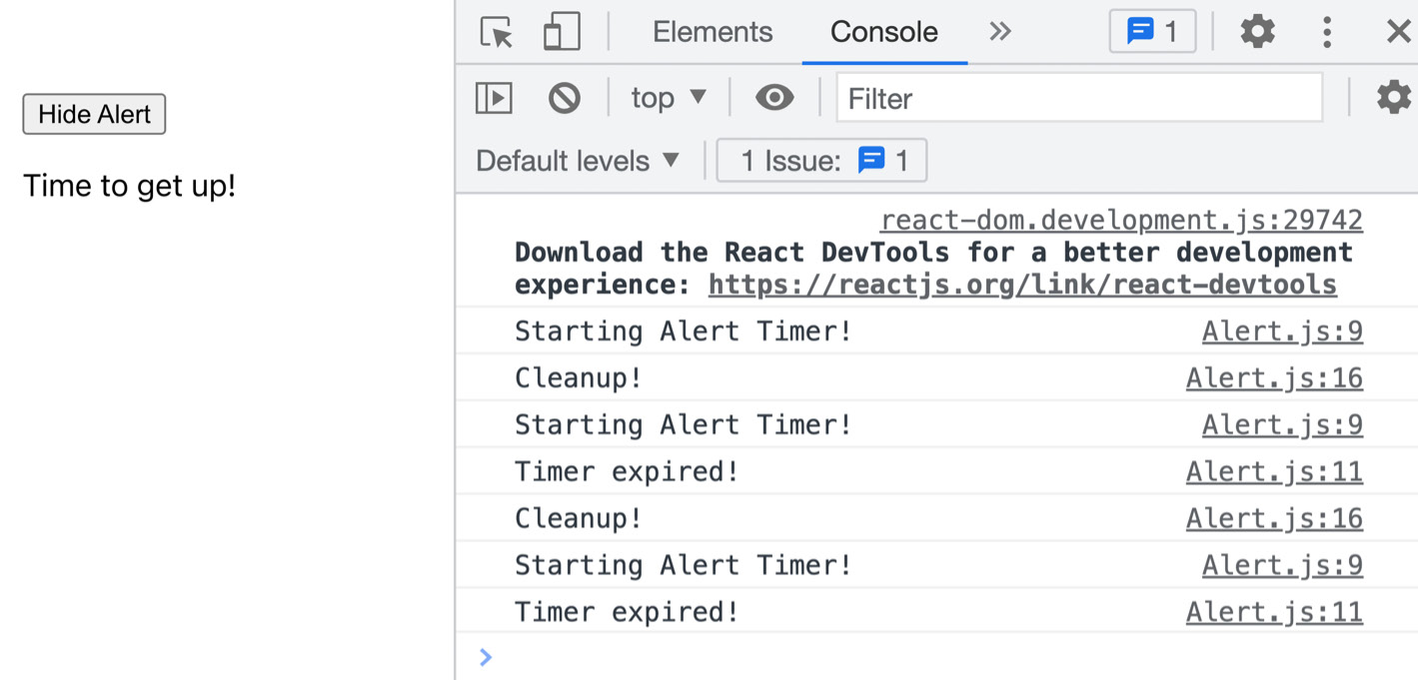
Task: Switch to the Console tab
Action: point(883,31)
